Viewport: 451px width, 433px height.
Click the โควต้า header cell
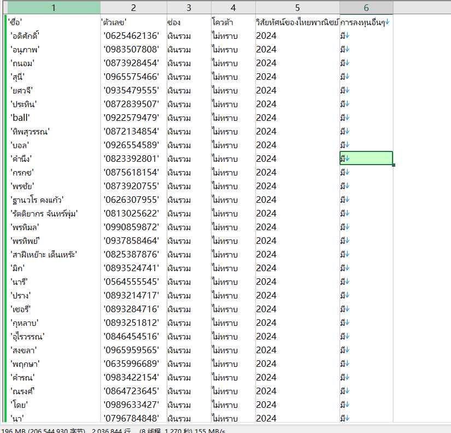tap(233, 22)
